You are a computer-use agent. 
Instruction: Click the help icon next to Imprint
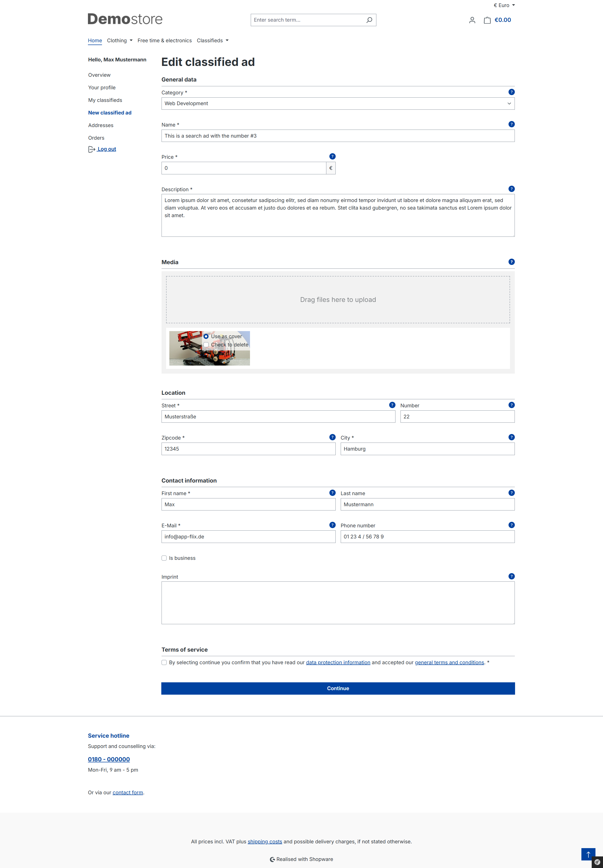coord(511,576)
